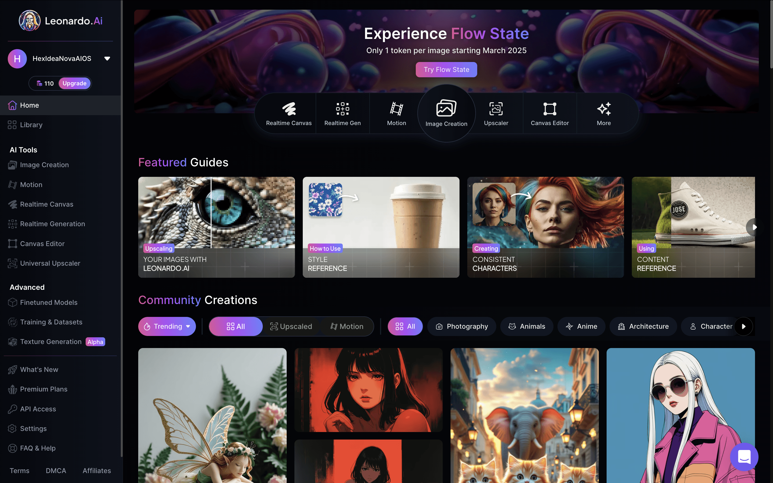Viewport: 773px width, 483px height.
Task: Filter by Architecture category
Action: click(643, 327)
